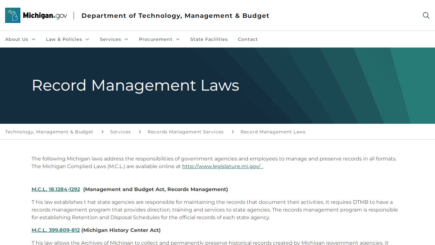Open the Law & Policies navigation item
The image size is (435, 245).
pyautogui.click(x=64, y=39)
